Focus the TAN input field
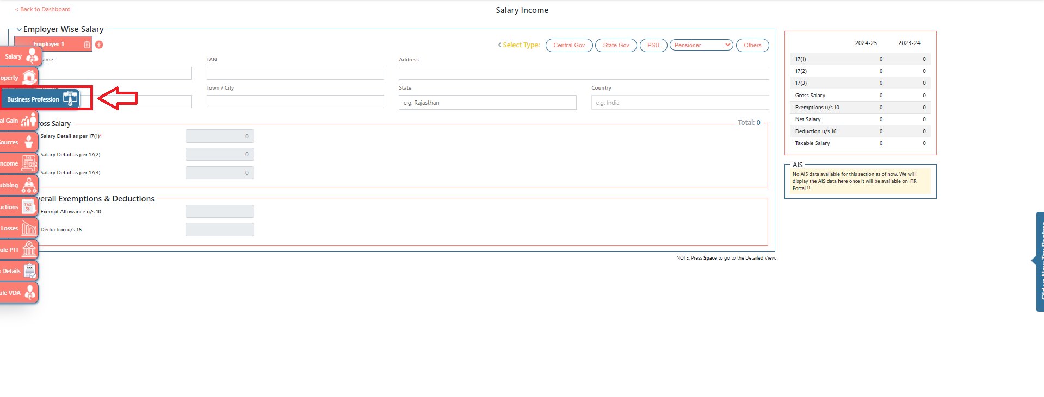Screen dimensions: 1044x397 pos(295,73)
